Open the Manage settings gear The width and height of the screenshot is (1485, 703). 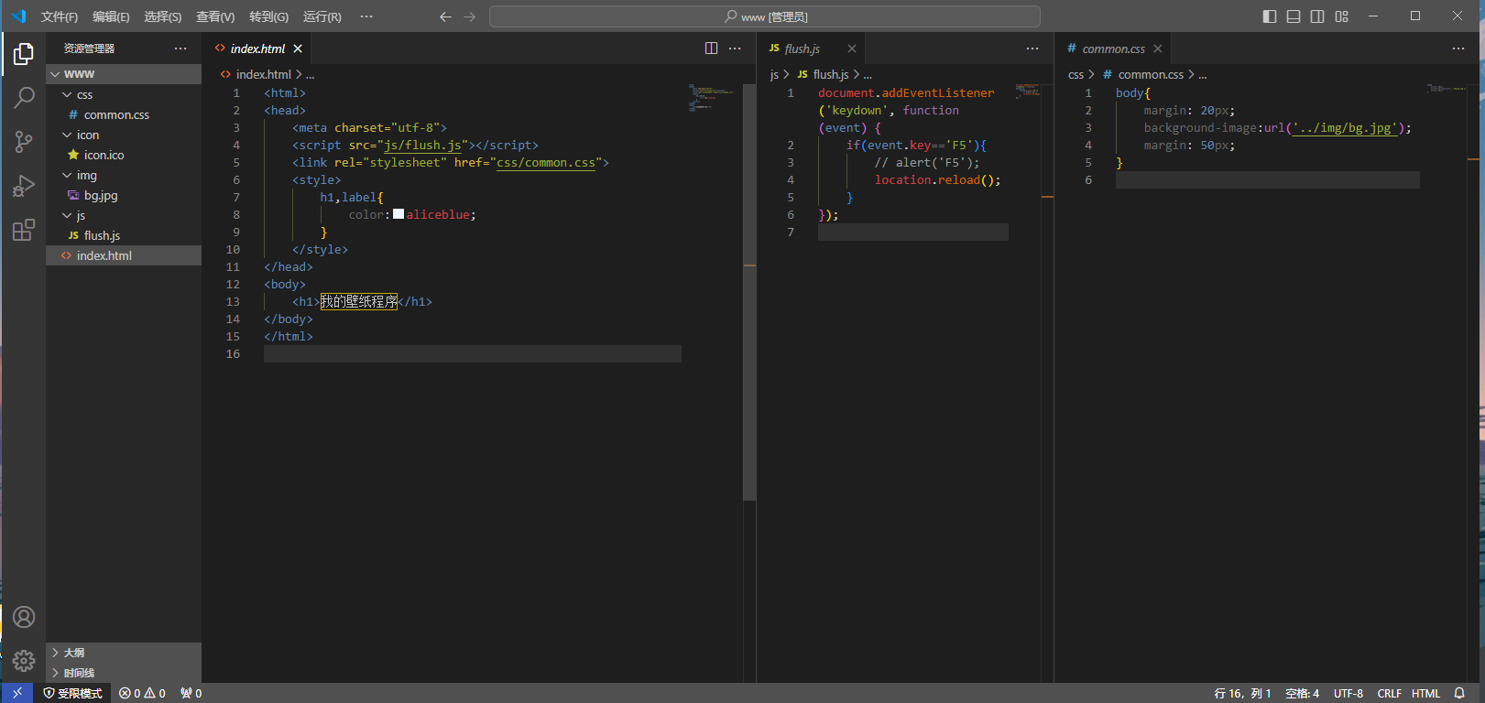point(24,660)
